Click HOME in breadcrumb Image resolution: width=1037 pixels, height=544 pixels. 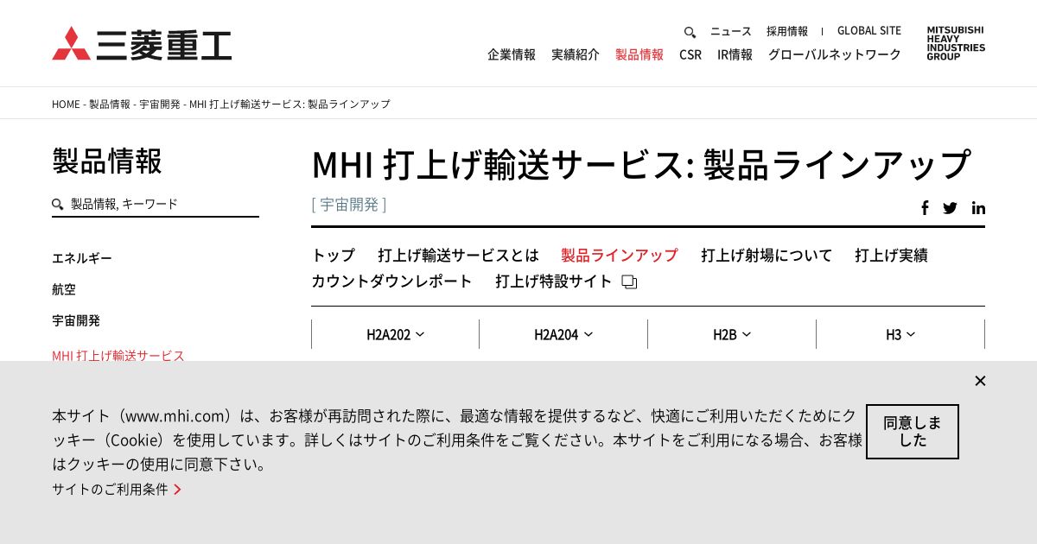click(66, 104)
